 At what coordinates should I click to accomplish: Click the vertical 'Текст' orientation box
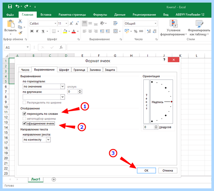(147, 102)
